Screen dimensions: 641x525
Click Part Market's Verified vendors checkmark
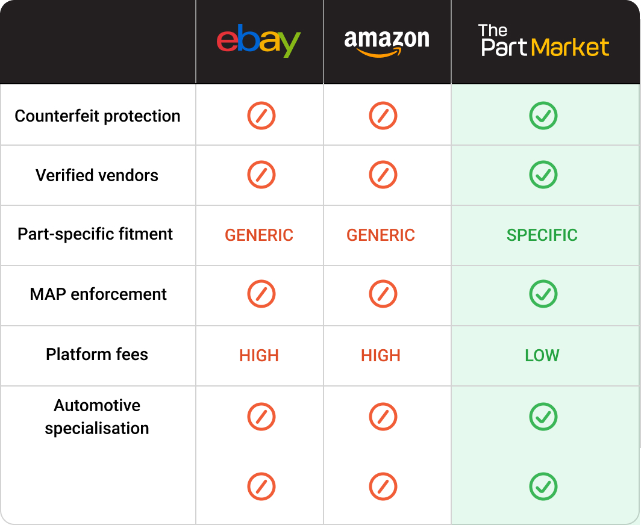tap(543, 175)
